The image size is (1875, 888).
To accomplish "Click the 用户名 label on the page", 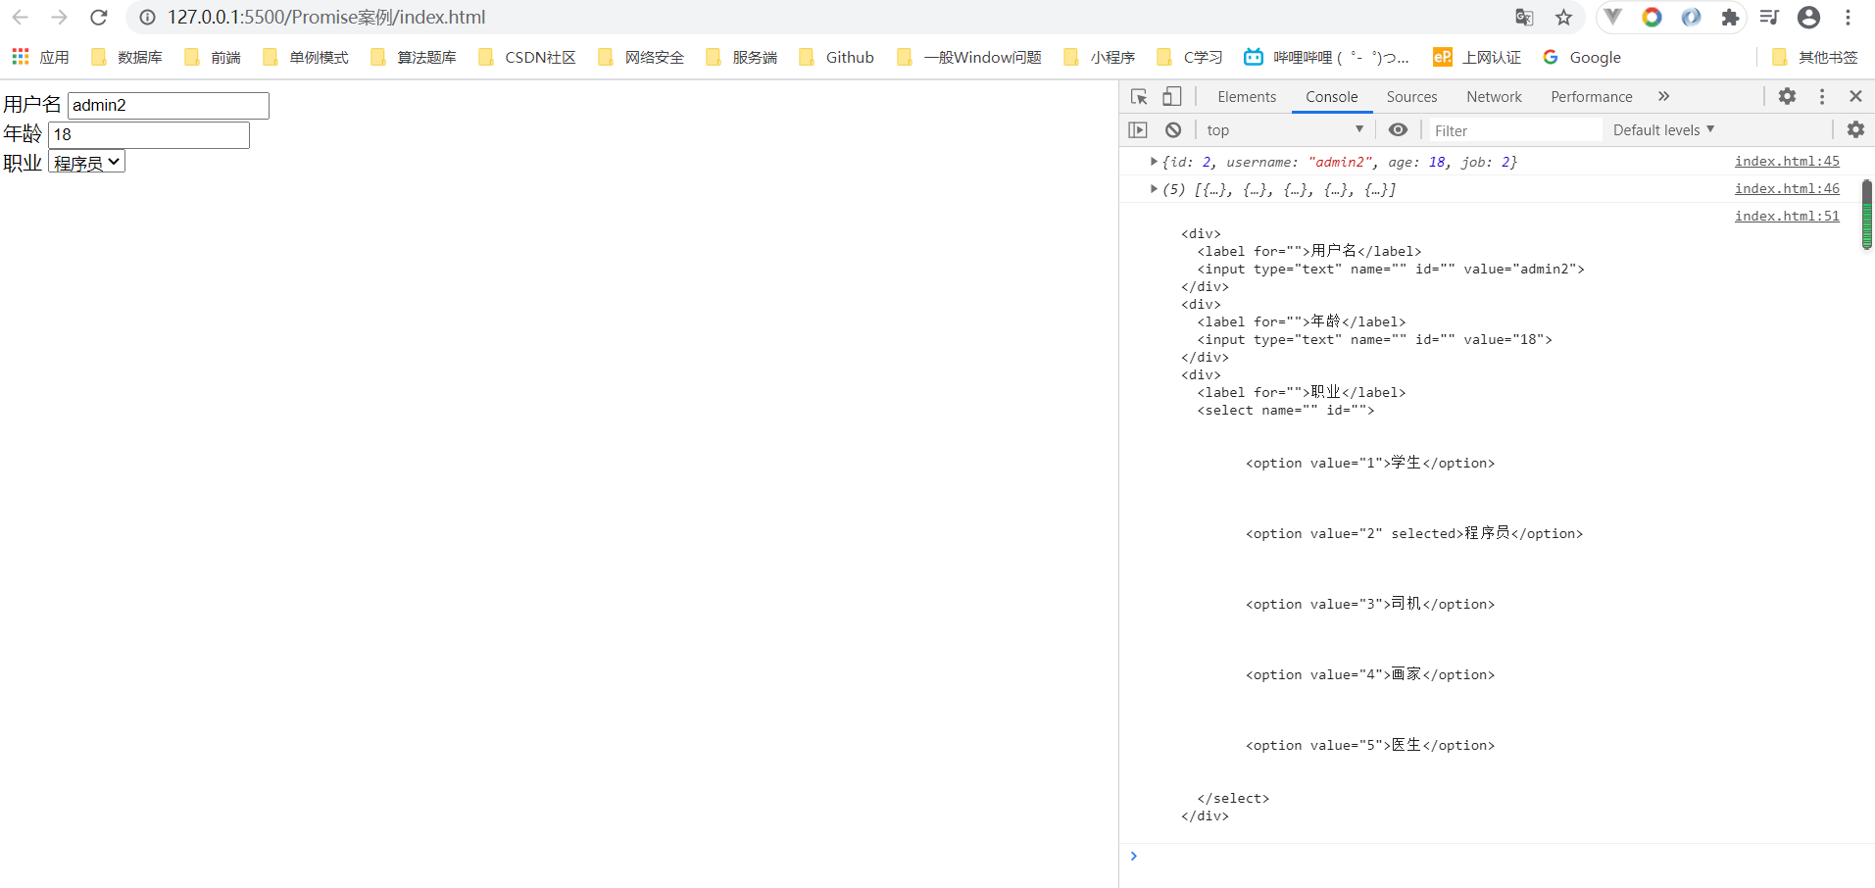I will click(32, 105).
